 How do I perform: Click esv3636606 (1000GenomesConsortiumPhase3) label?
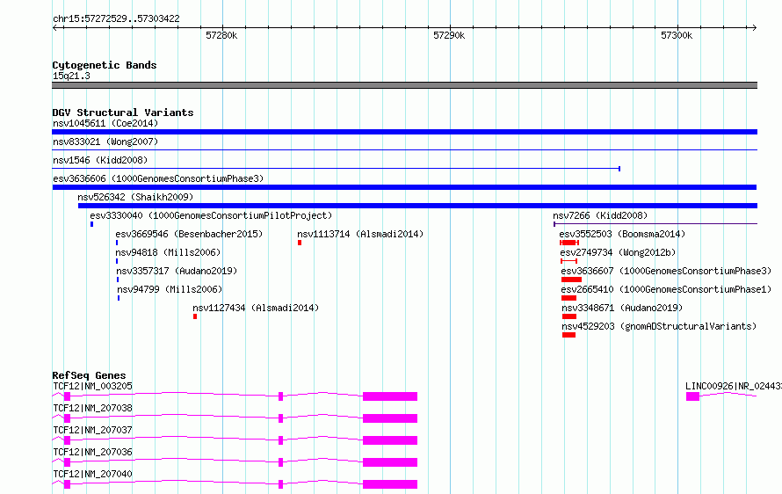[x=158, y=178]
